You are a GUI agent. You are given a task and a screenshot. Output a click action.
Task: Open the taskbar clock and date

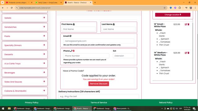pyautogui.click(x=187, y=109)
